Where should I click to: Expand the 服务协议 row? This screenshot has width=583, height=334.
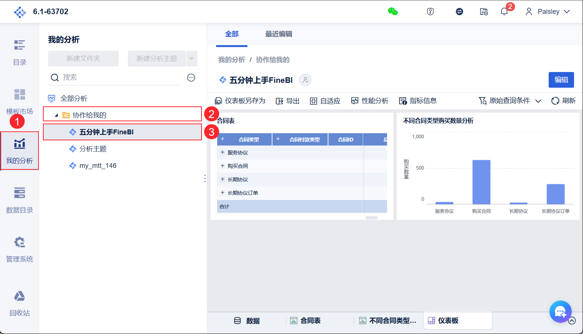pyautogui.click(x=222, y=152)
